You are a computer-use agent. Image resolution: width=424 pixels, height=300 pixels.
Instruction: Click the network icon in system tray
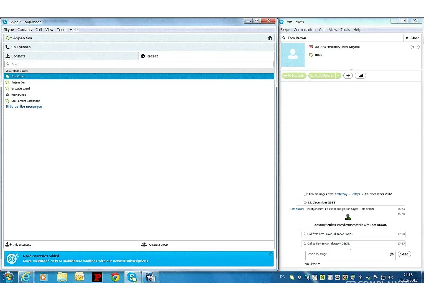pyautogui.click(x=383, y=277)
